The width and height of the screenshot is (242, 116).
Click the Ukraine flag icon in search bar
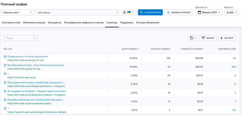[x=129, y=13]
